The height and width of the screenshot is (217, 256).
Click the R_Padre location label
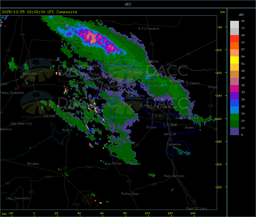(163, 107)
